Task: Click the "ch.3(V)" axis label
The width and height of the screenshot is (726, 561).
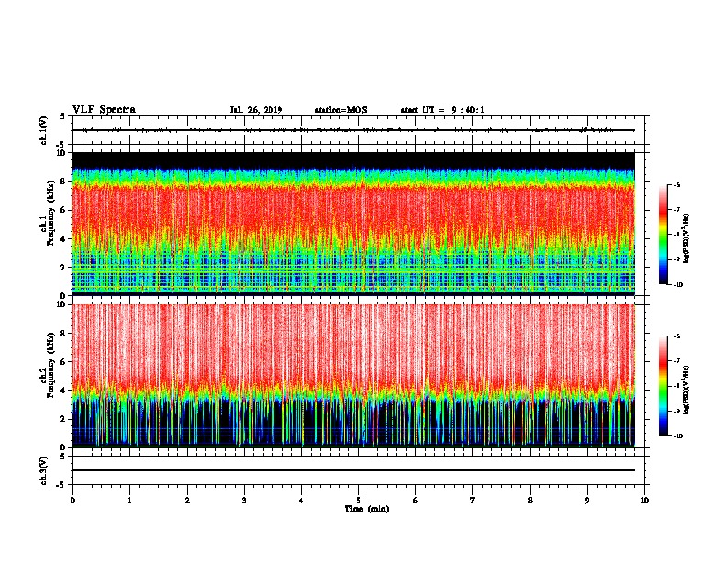Action: pos(44,470)
